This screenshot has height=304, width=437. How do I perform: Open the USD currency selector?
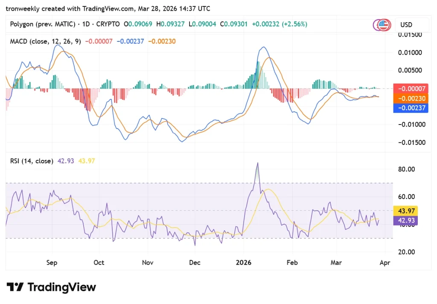pos(406,25)
